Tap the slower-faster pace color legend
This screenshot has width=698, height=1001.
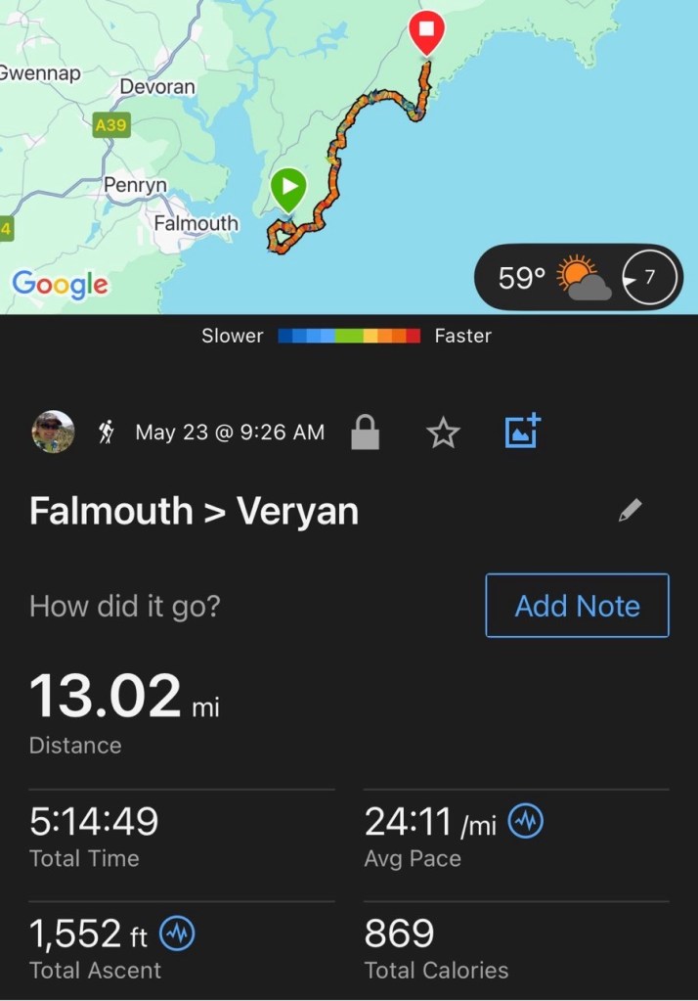pyautogui.click(x=349, y=336)
